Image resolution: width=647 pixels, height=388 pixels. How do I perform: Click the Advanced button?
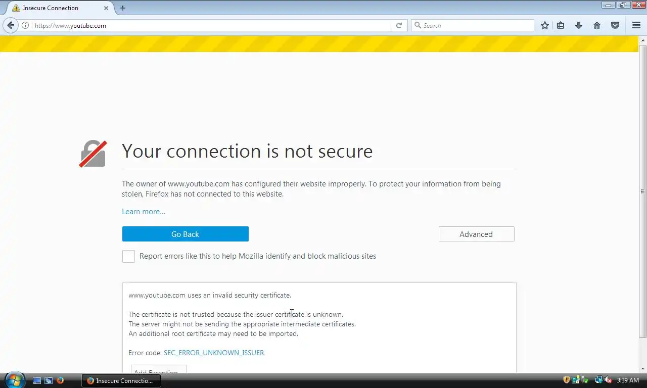476,234
